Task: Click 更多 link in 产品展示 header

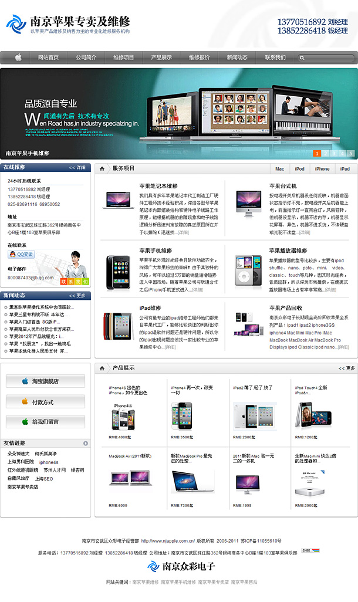Action: pos(346,368)
